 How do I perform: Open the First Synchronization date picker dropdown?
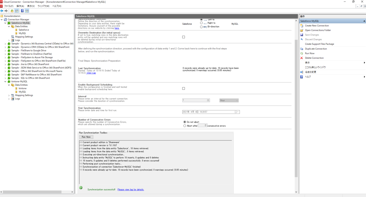coord(237,112)
